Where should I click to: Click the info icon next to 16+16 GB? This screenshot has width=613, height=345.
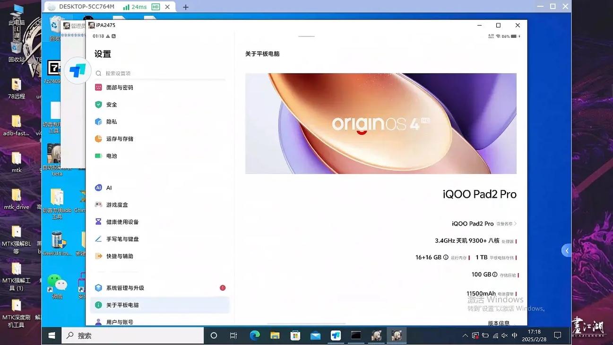tap(446, 257)
